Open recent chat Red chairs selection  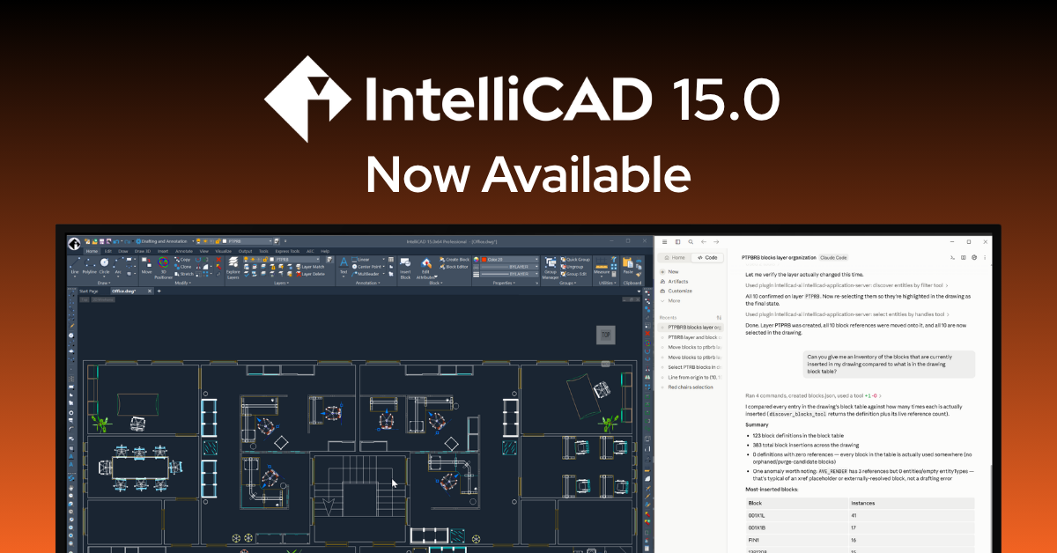click(x=691, y=387)
